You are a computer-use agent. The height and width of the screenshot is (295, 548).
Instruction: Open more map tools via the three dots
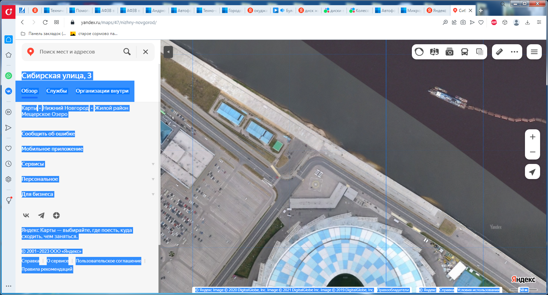coord(515,52)
